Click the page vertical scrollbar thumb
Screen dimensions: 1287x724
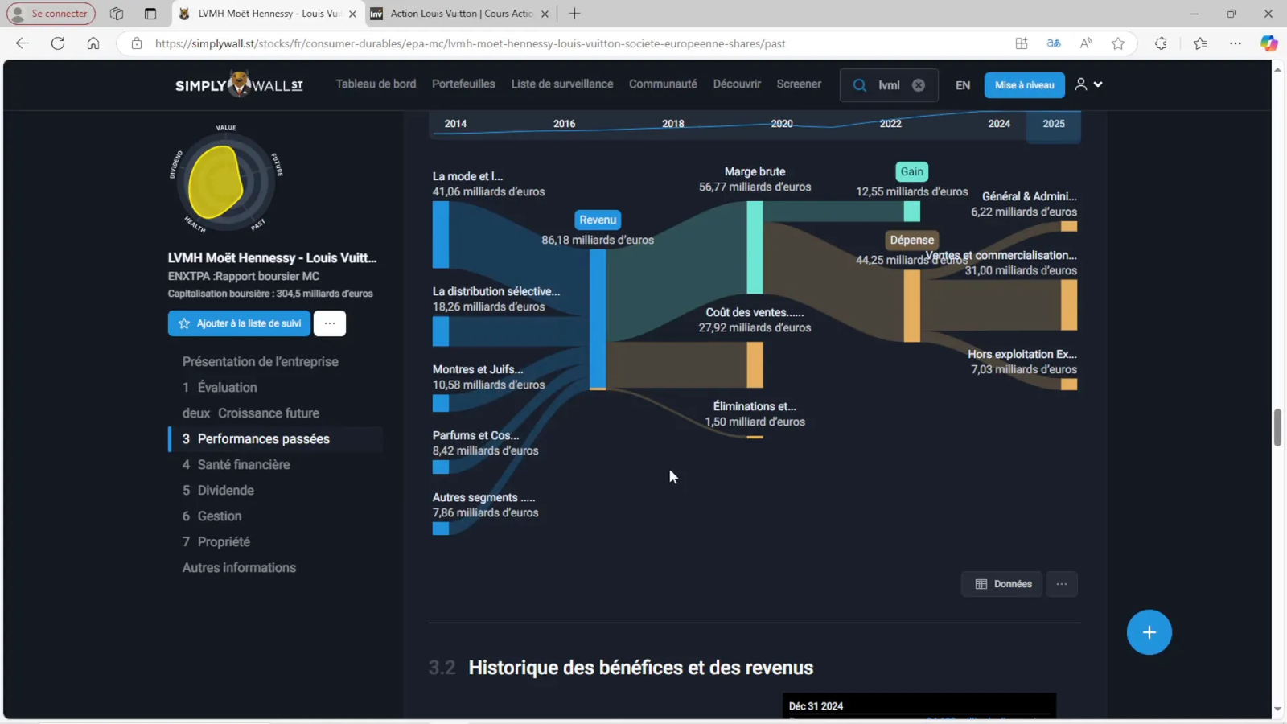tap(1277, 427)
